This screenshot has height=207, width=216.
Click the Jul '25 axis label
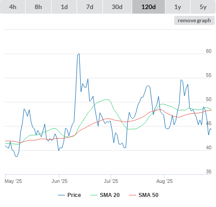click(x=111, y=181)
